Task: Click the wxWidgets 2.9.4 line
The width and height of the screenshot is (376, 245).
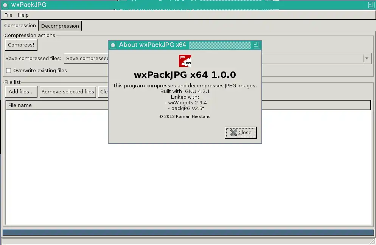Action: (186, 102)
